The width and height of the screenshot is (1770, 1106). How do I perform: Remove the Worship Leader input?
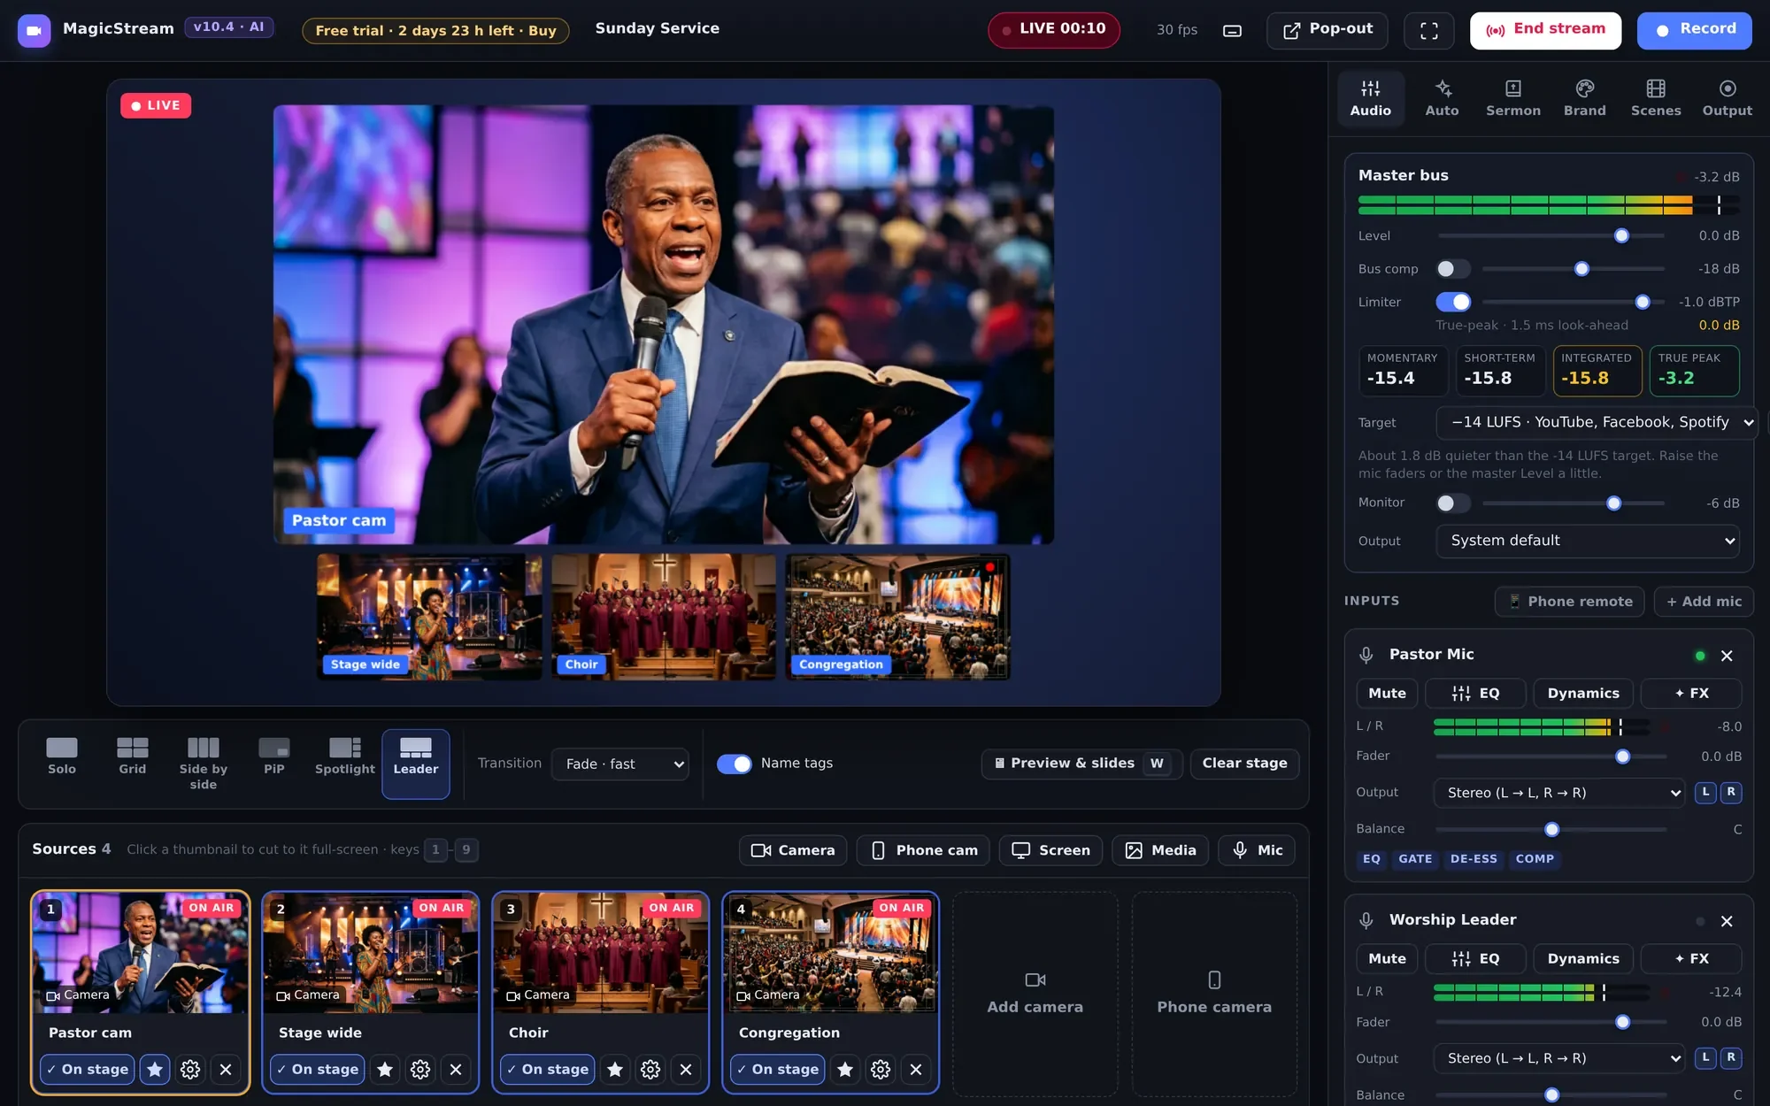click(1727, 921)
